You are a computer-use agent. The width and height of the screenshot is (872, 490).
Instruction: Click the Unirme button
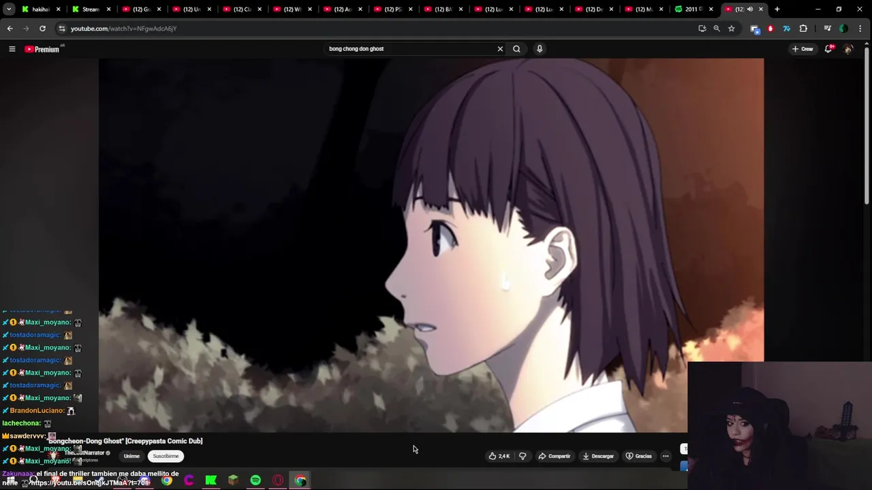pos(131,456)
